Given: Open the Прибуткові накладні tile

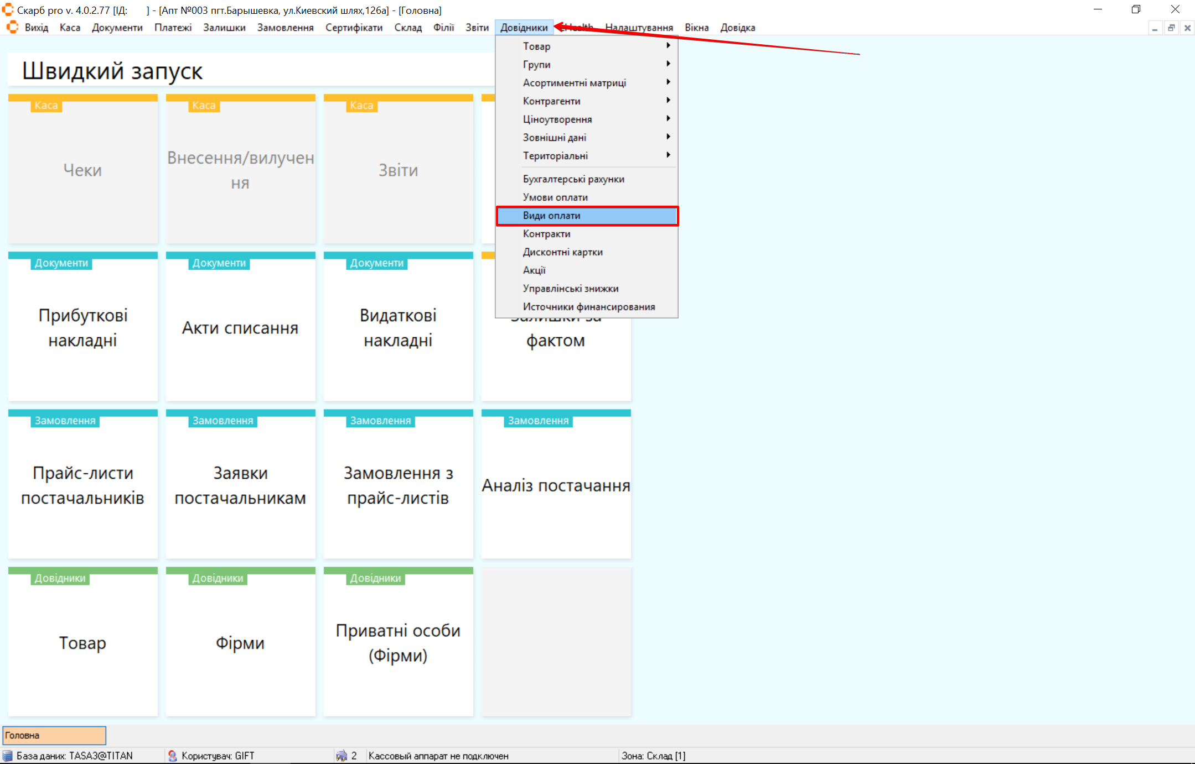Looking at the screenshot, I should [x=83, y=327].
